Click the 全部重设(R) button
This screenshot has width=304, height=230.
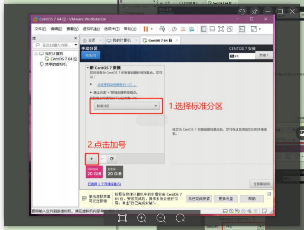click(x=262, y=184)
